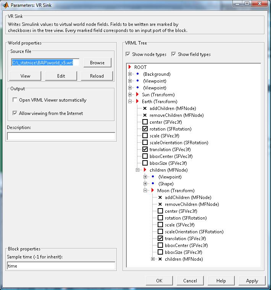Click the X icon of Moon addChildren
The width and height of the screenshot is (271, 290).
coord(160,198)
